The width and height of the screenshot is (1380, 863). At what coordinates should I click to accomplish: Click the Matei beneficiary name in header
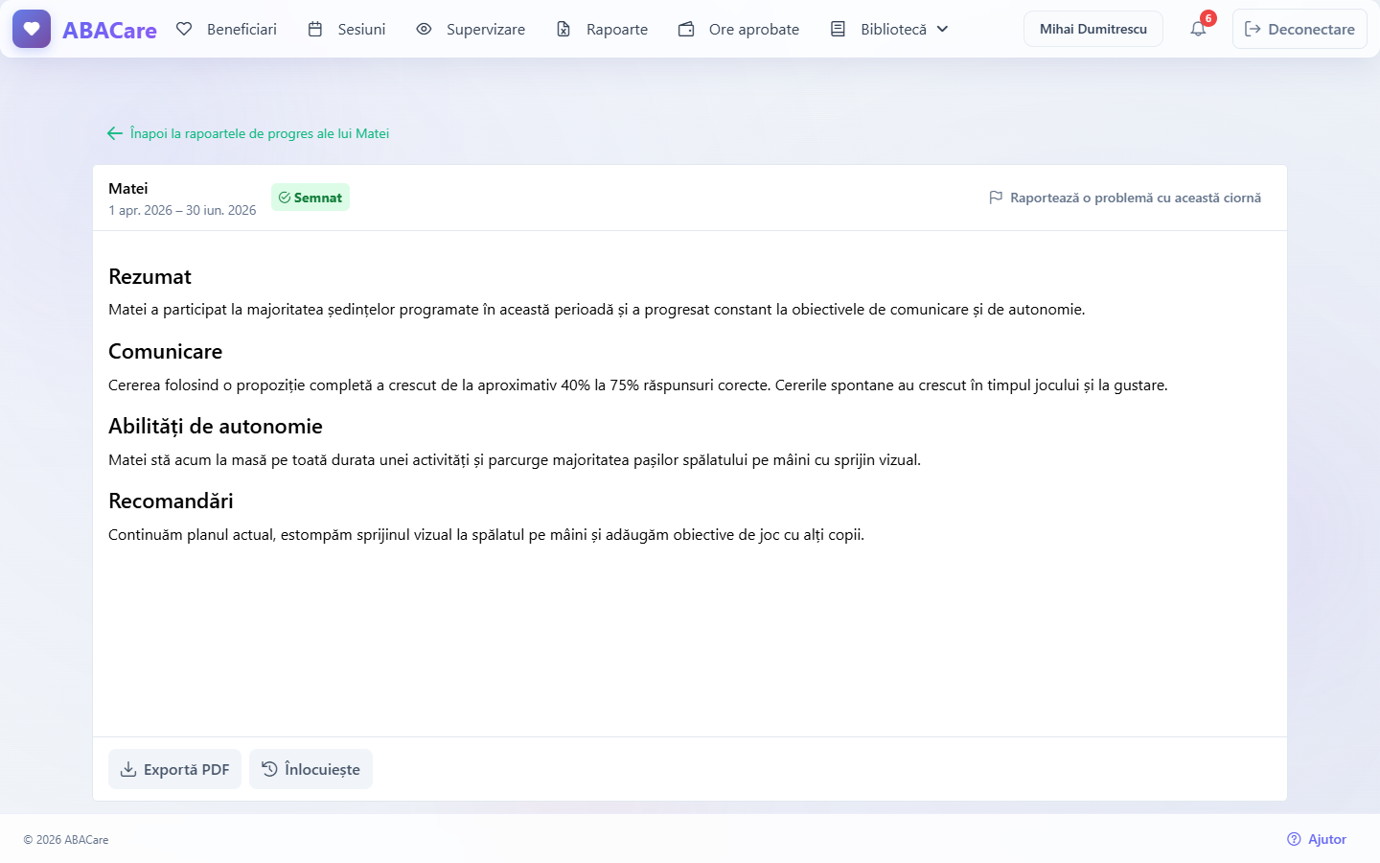coord(128,188)
